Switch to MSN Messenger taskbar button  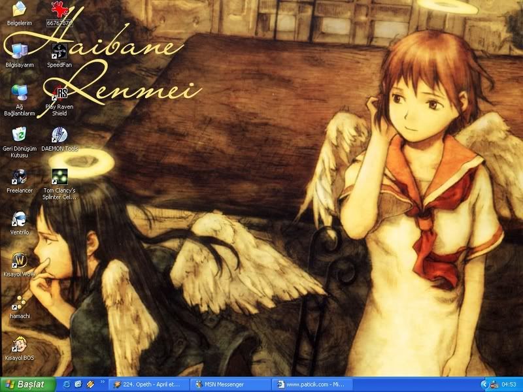(231, 384)
